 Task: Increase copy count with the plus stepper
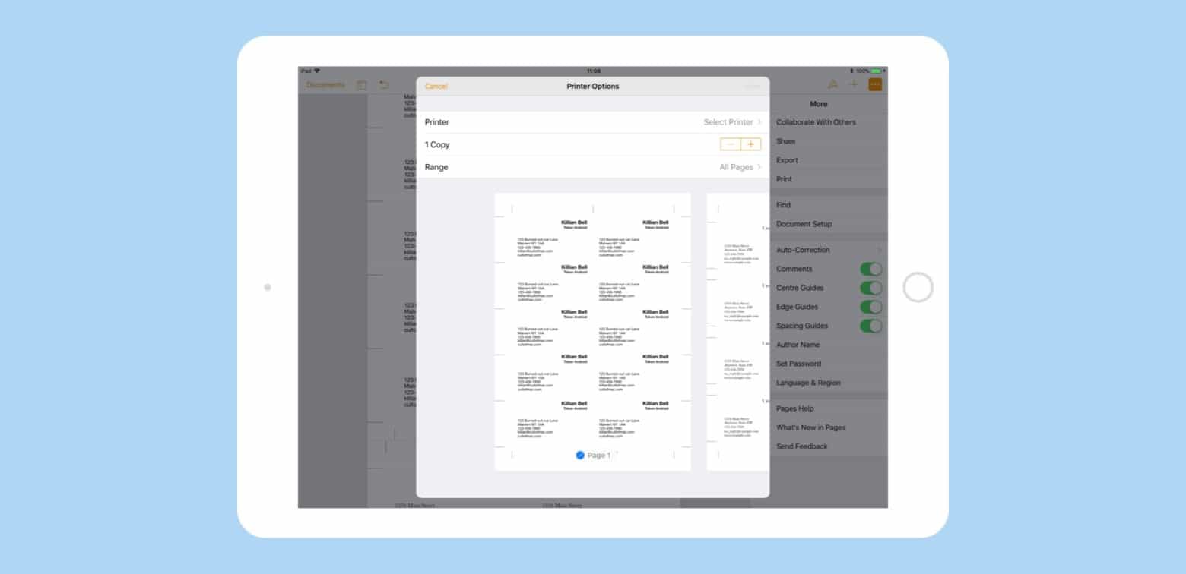[750, 144]
